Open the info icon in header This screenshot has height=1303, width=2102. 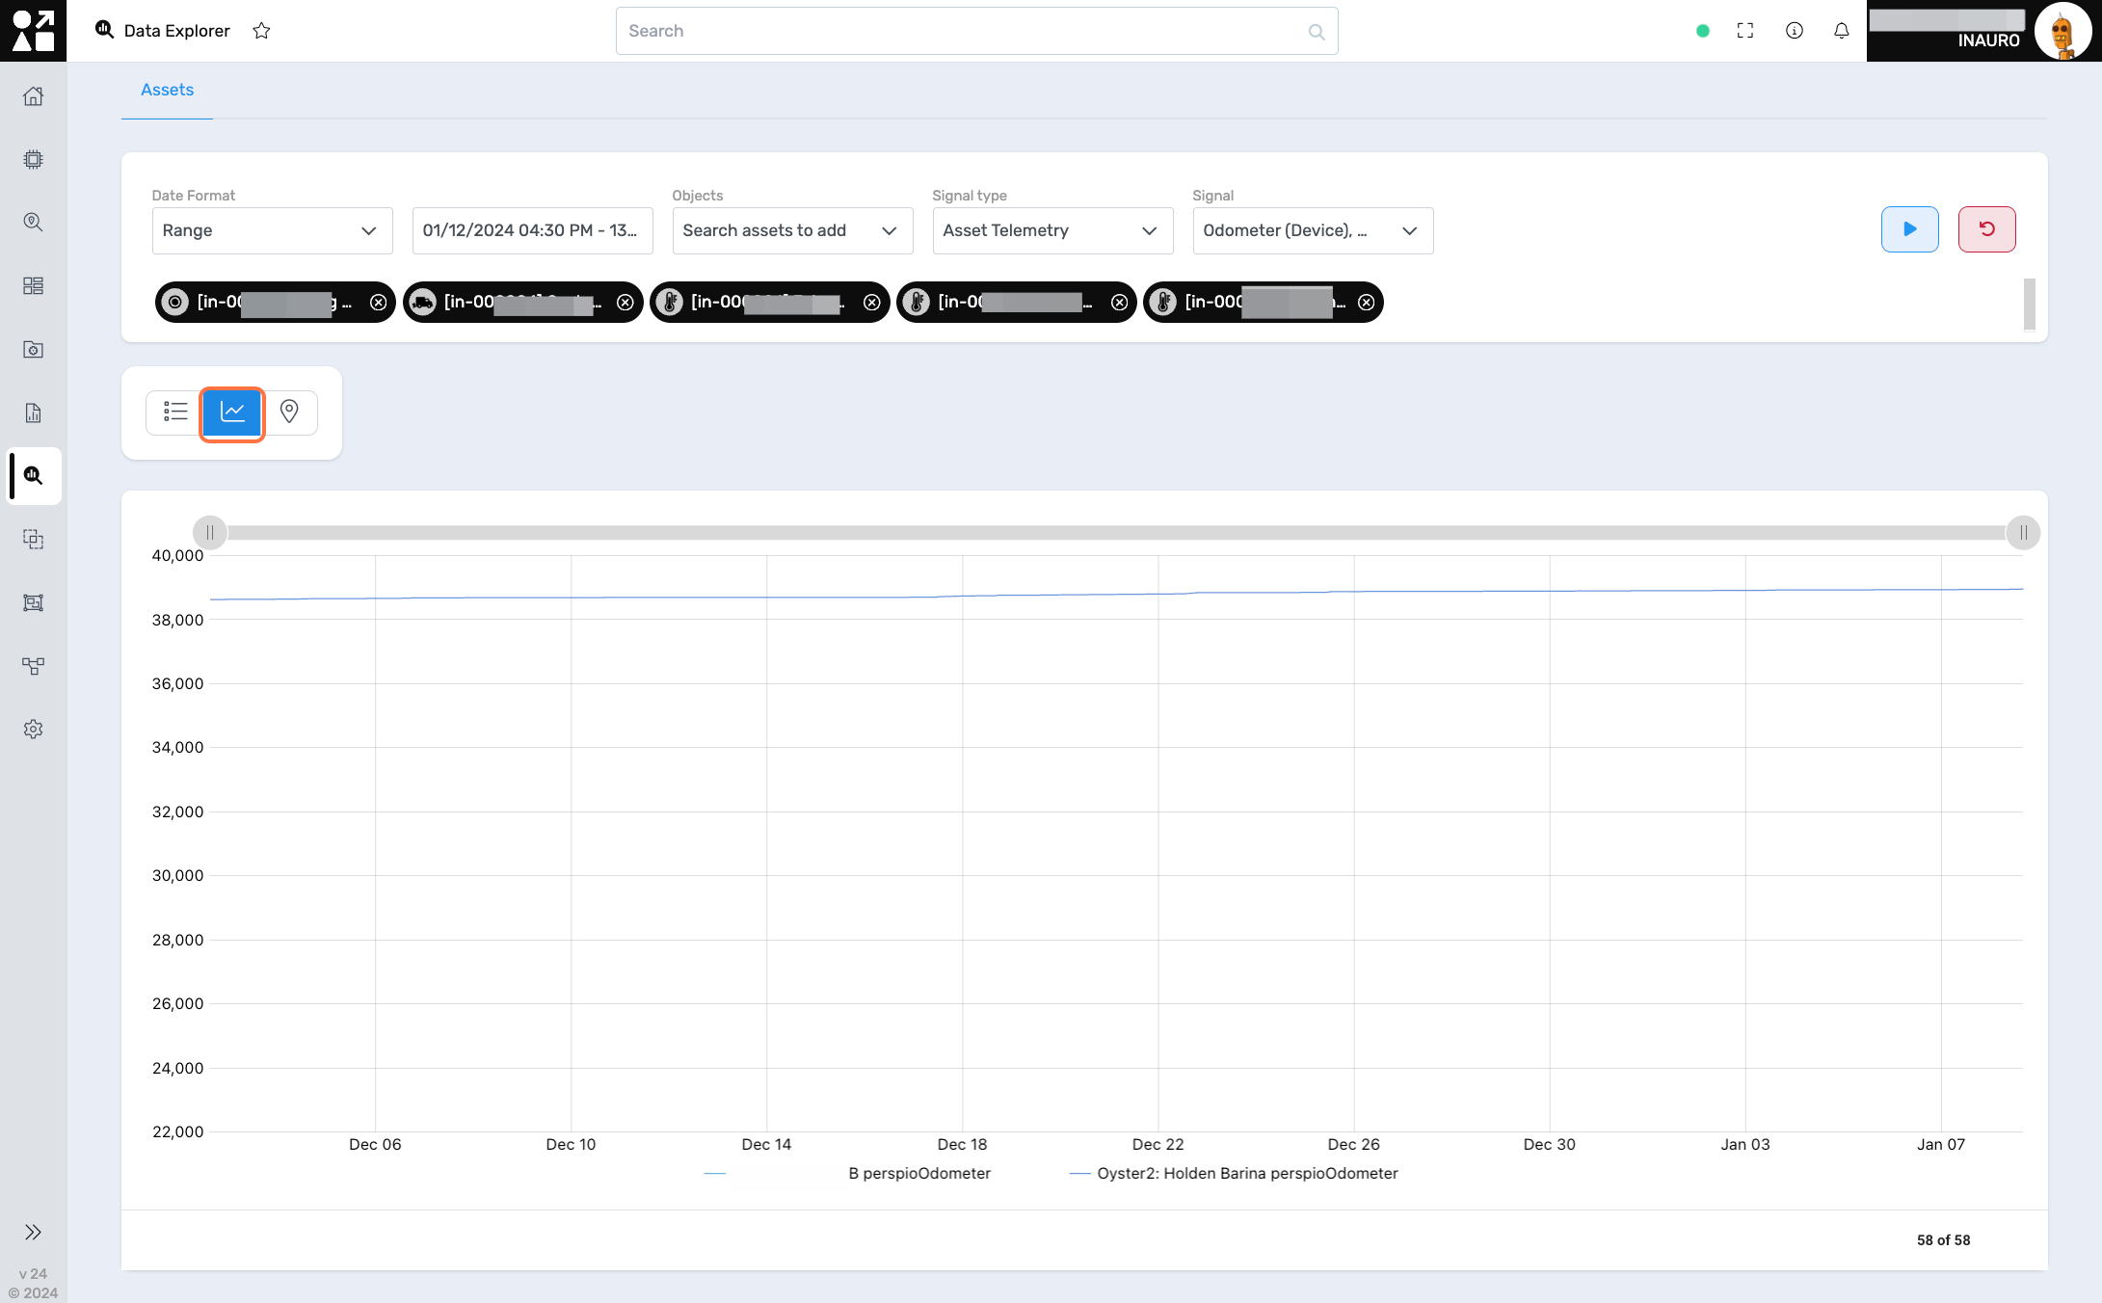(1795, 31)
